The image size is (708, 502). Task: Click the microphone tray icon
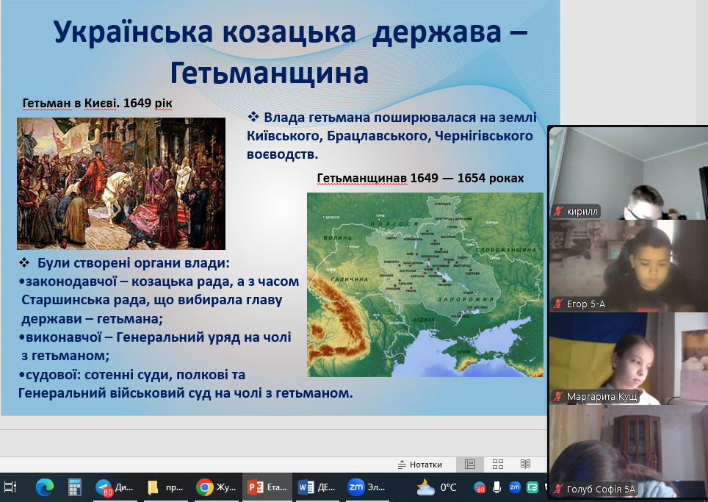[x=496, y=487]
